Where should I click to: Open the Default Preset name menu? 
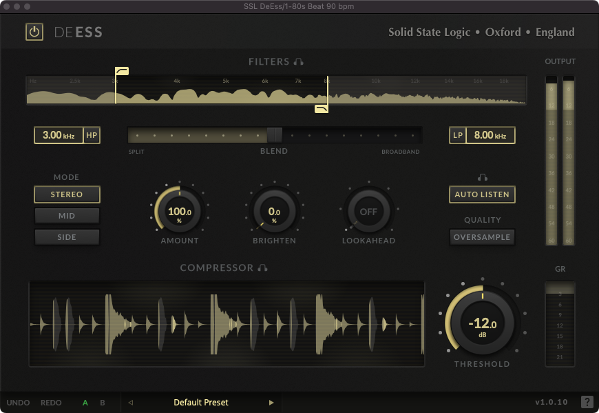[x=200, y=403]
